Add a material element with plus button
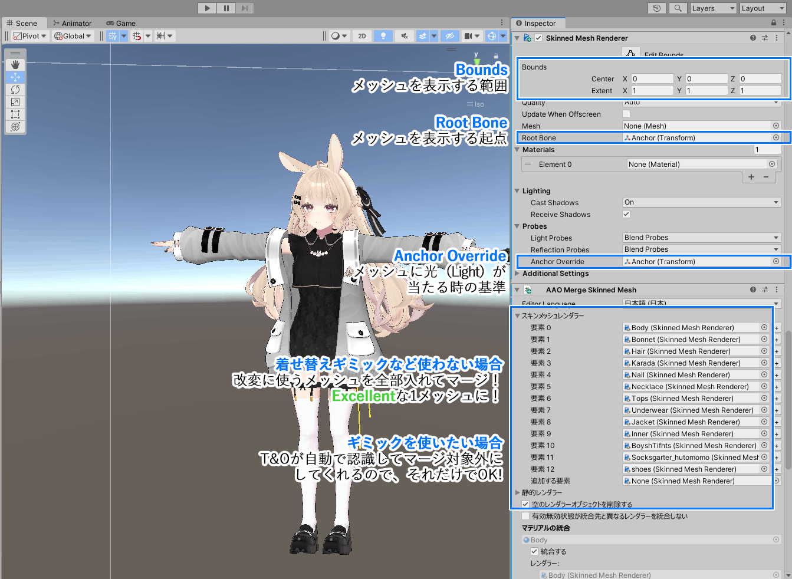 coord(751,177)
